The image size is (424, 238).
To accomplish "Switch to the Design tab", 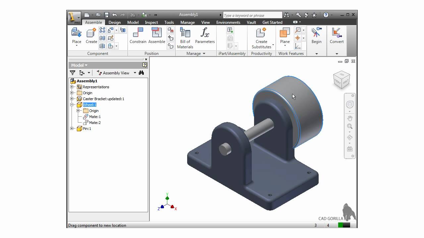I will click(114, 22).
